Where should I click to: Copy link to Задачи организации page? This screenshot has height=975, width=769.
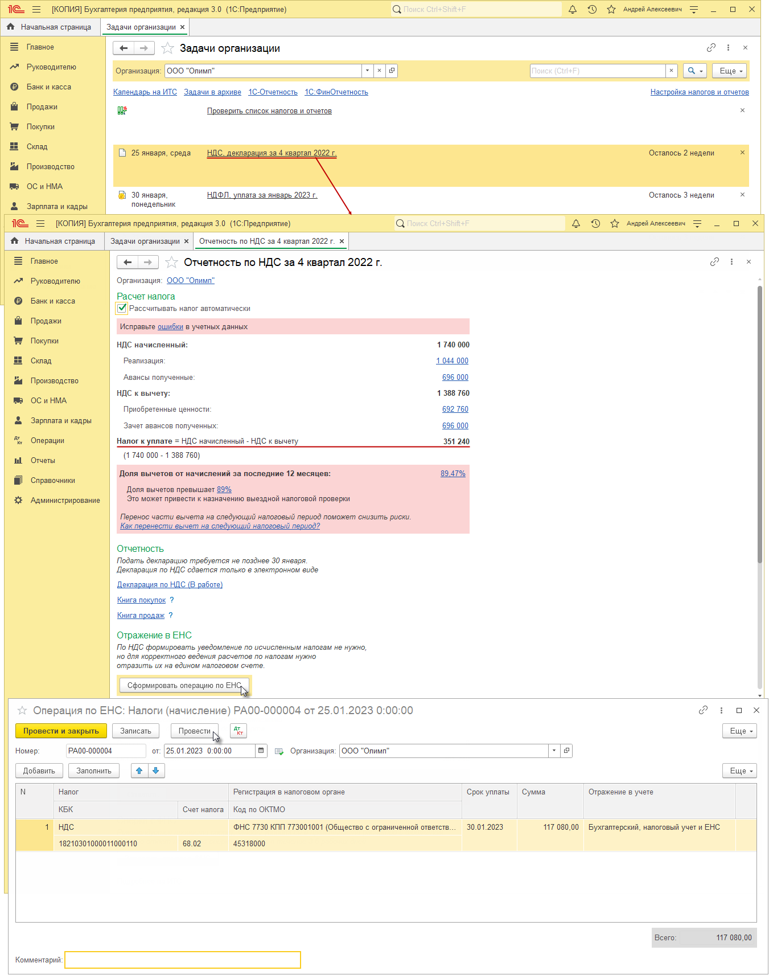[711, 48]
